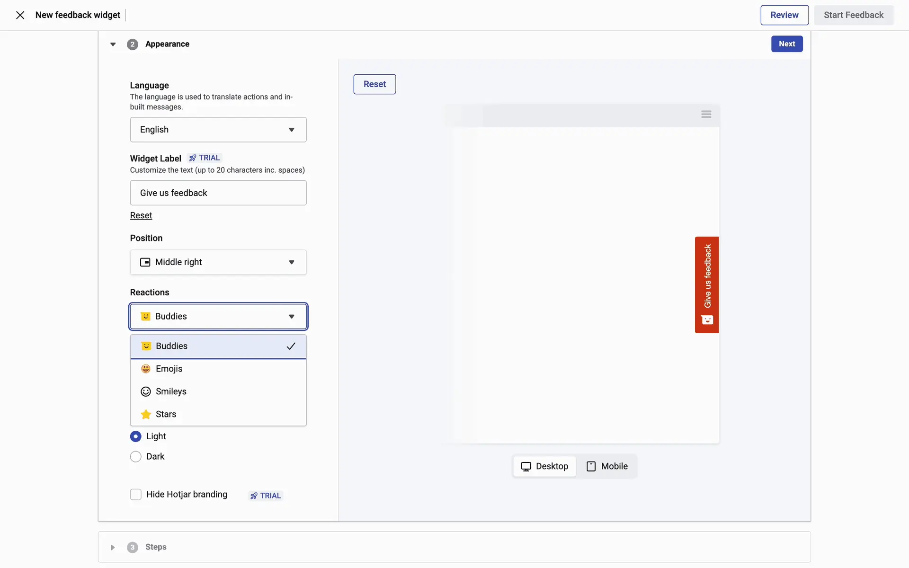Click the TRIAL badge next to Hotjar branding
Viewport: 909px width, 568px height.
point(266,496)
